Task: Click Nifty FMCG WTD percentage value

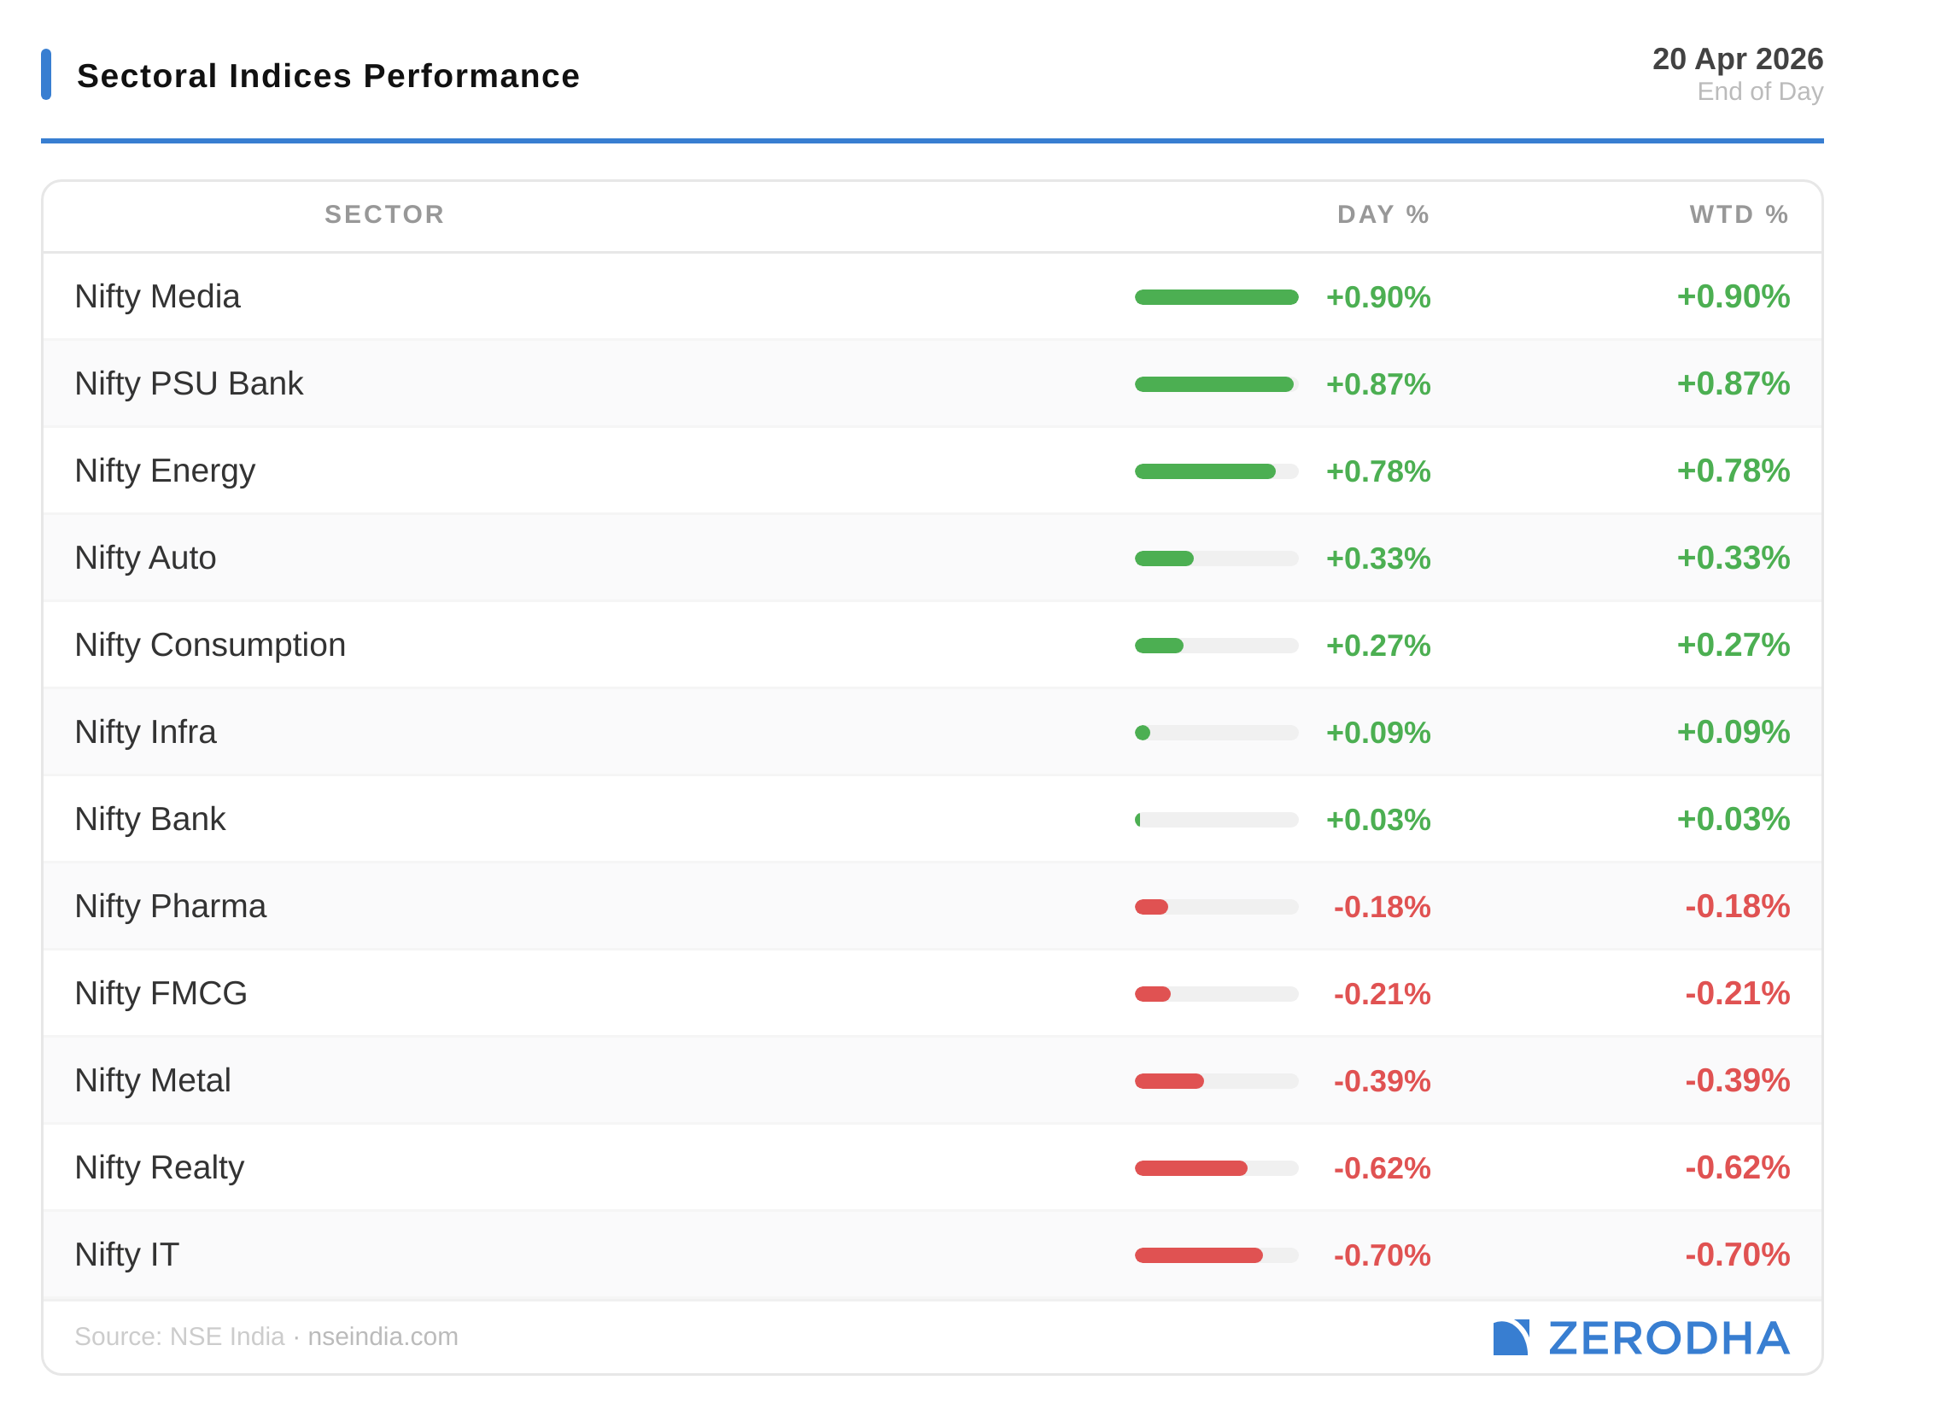Action: (x=1736, y=993)
